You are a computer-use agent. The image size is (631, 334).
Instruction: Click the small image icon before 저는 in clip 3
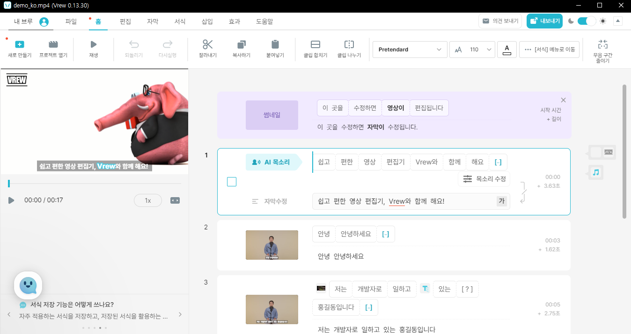tap(321, 288)
